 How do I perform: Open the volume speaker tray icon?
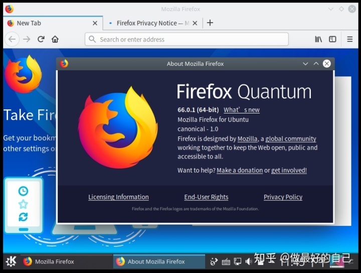tap(249, 261)
